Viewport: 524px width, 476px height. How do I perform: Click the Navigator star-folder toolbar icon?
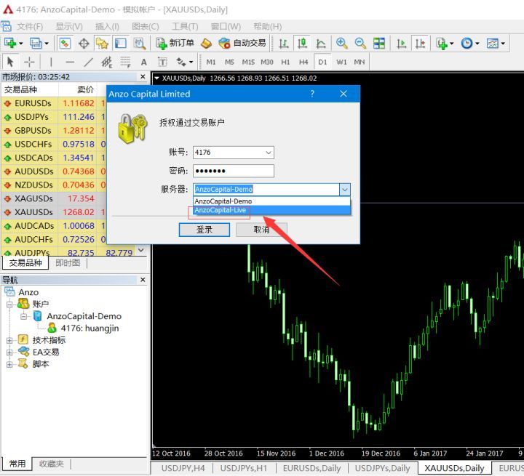point(102,44)
